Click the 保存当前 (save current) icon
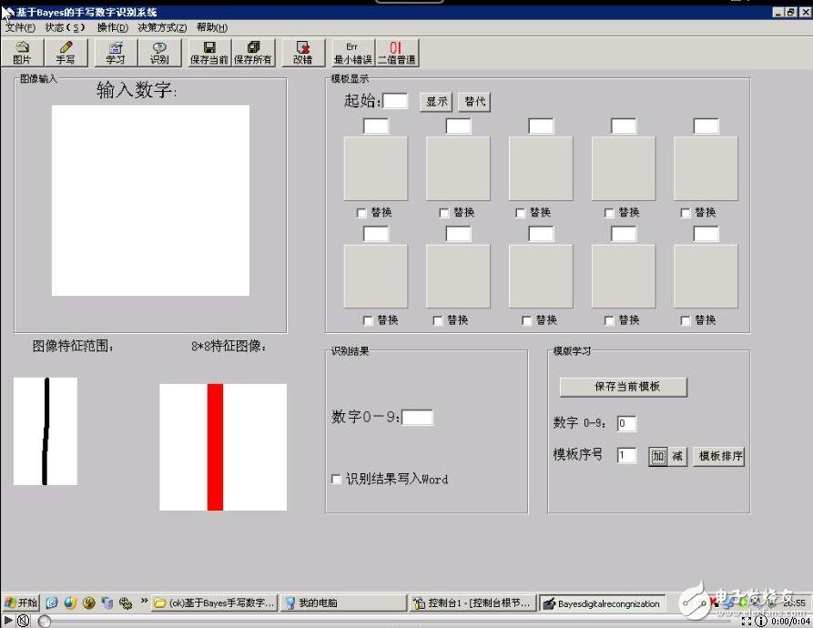Image resolution: width=813 pixels, height=628 pixels. (x=208, y=52)
